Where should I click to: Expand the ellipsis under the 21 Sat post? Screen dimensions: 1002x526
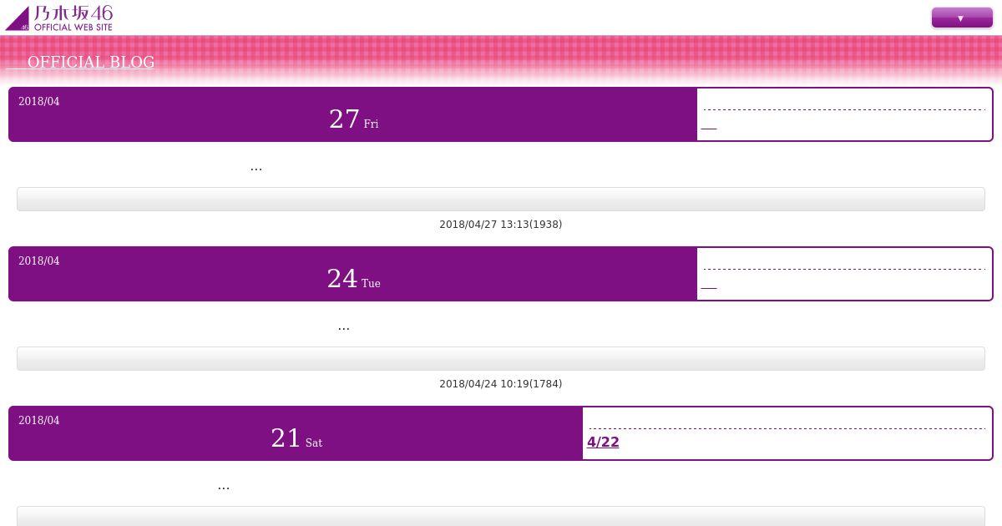(x=224, y=487)
